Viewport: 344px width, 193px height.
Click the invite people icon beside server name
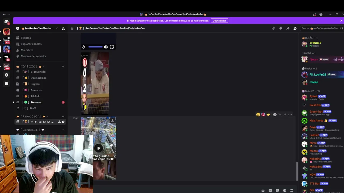tap(63, 28)
